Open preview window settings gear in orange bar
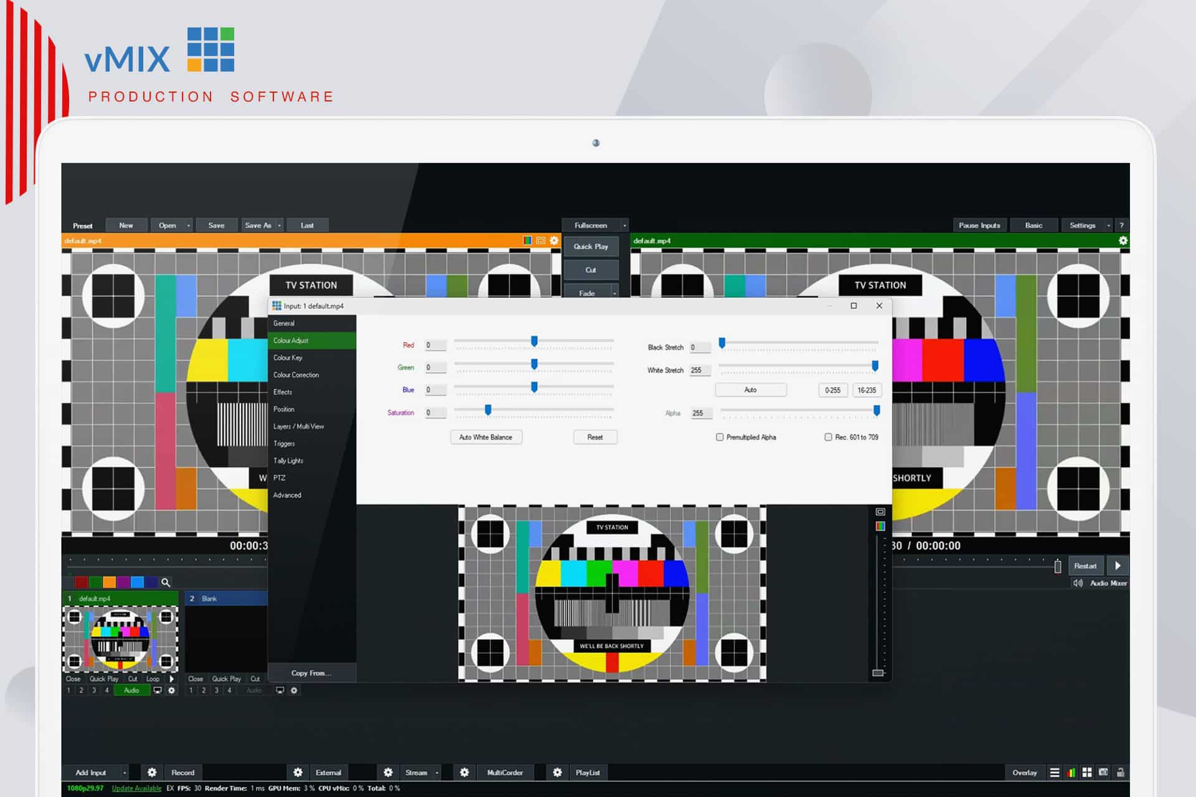Viewport: 1196px width, 797px height. coord(554,240)
